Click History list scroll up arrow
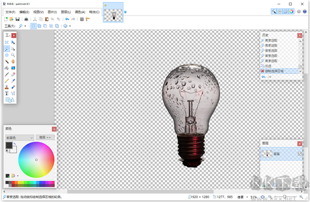Screen dimensions: 310x202 [x=300, y=41]
